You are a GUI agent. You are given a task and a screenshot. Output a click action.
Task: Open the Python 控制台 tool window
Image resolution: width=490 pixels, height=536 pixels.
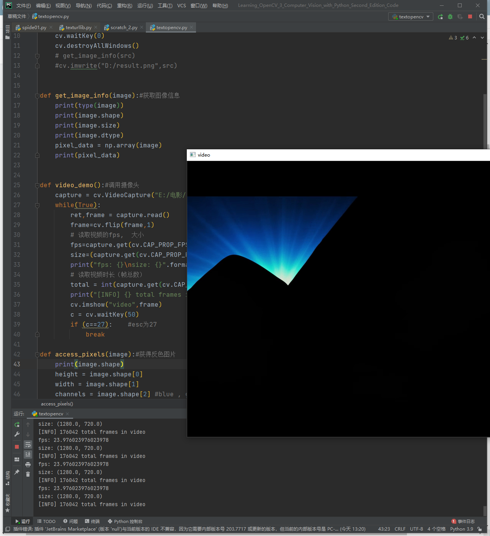(x=125, y=521)
